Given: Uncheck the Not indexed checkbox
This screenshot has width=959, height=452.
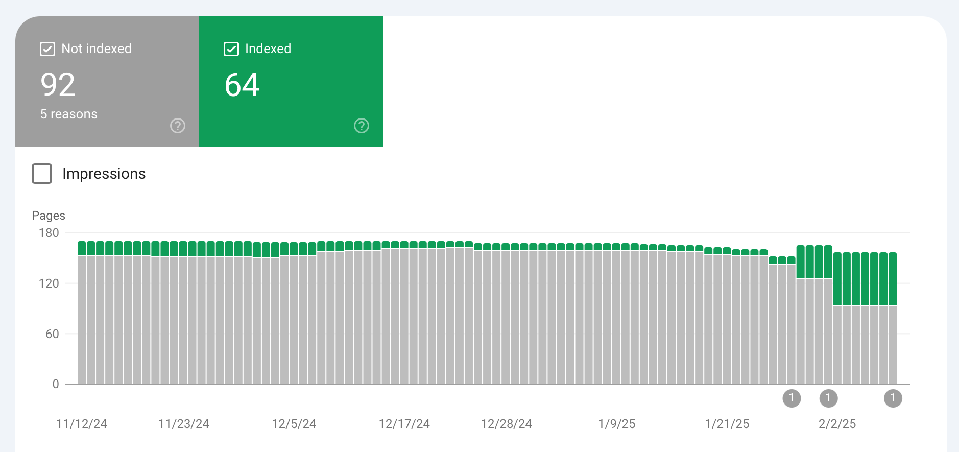Looking at the screenshot, I should 47,49.
